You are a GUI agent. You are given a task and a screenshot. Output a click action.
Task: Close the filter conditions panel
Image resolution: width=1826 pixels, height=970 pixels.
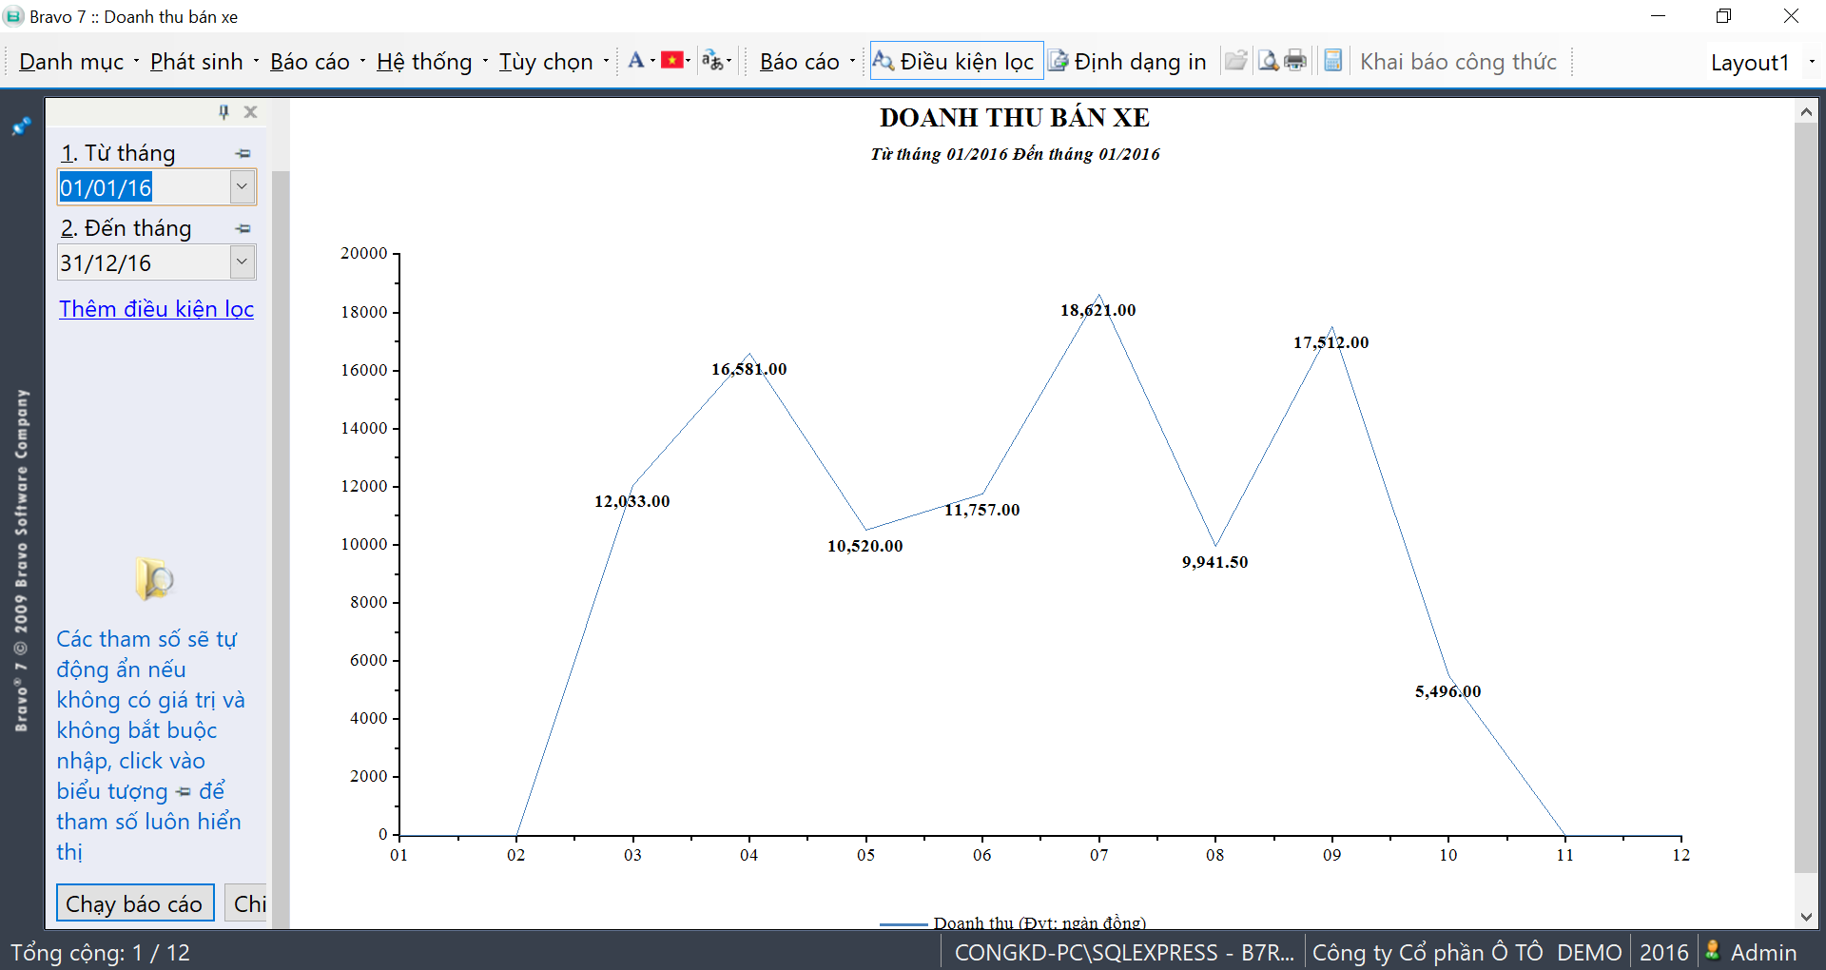click(x=250, y=112)
